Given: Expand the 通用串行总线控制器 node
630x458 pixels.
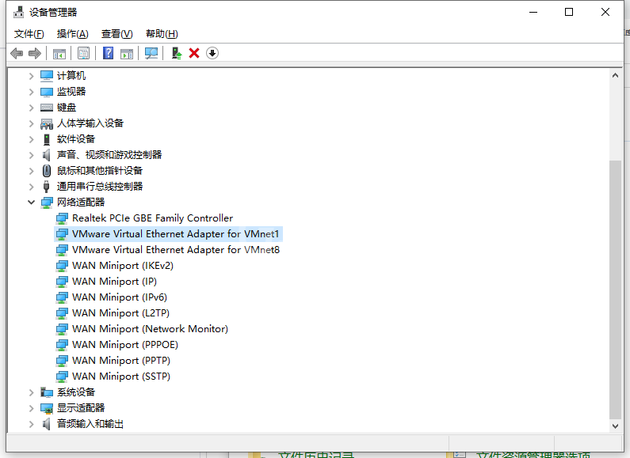Looking at the screenshot, I should pos(32,187).
